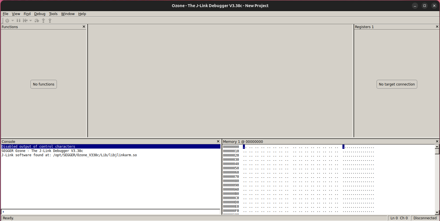The height and width of the screenshot is (221, 440).
Task: Open the Debug menu
Action: (40, 14)
